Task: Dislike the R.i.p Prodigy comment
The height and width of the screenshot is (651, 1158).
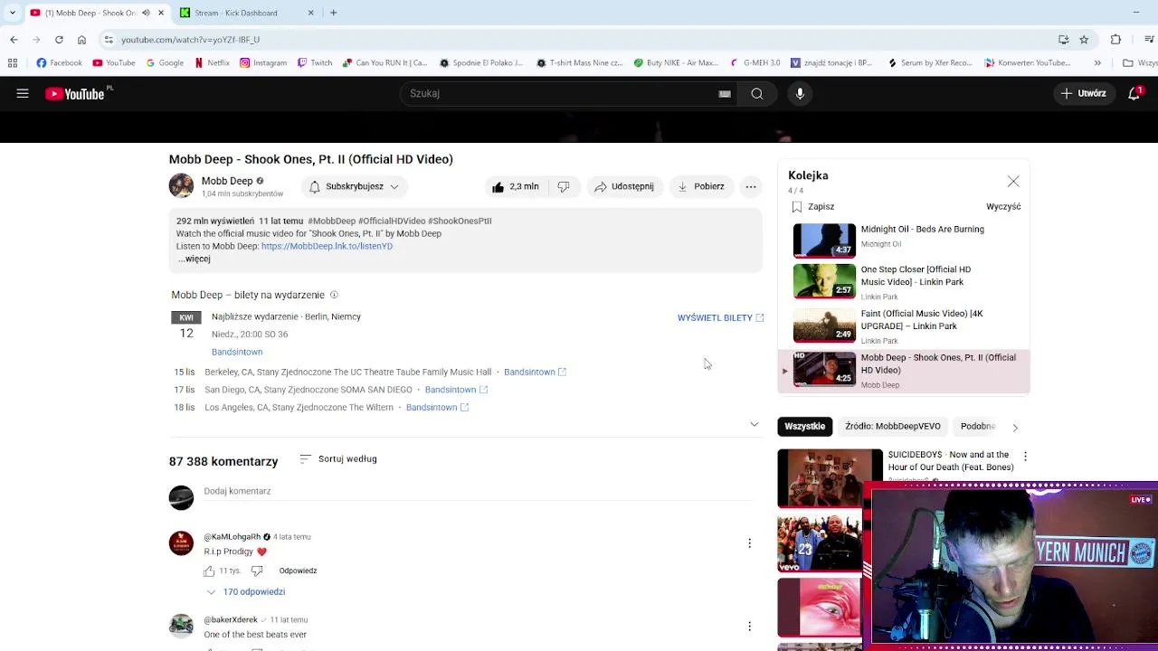Action: pos(257,571)
